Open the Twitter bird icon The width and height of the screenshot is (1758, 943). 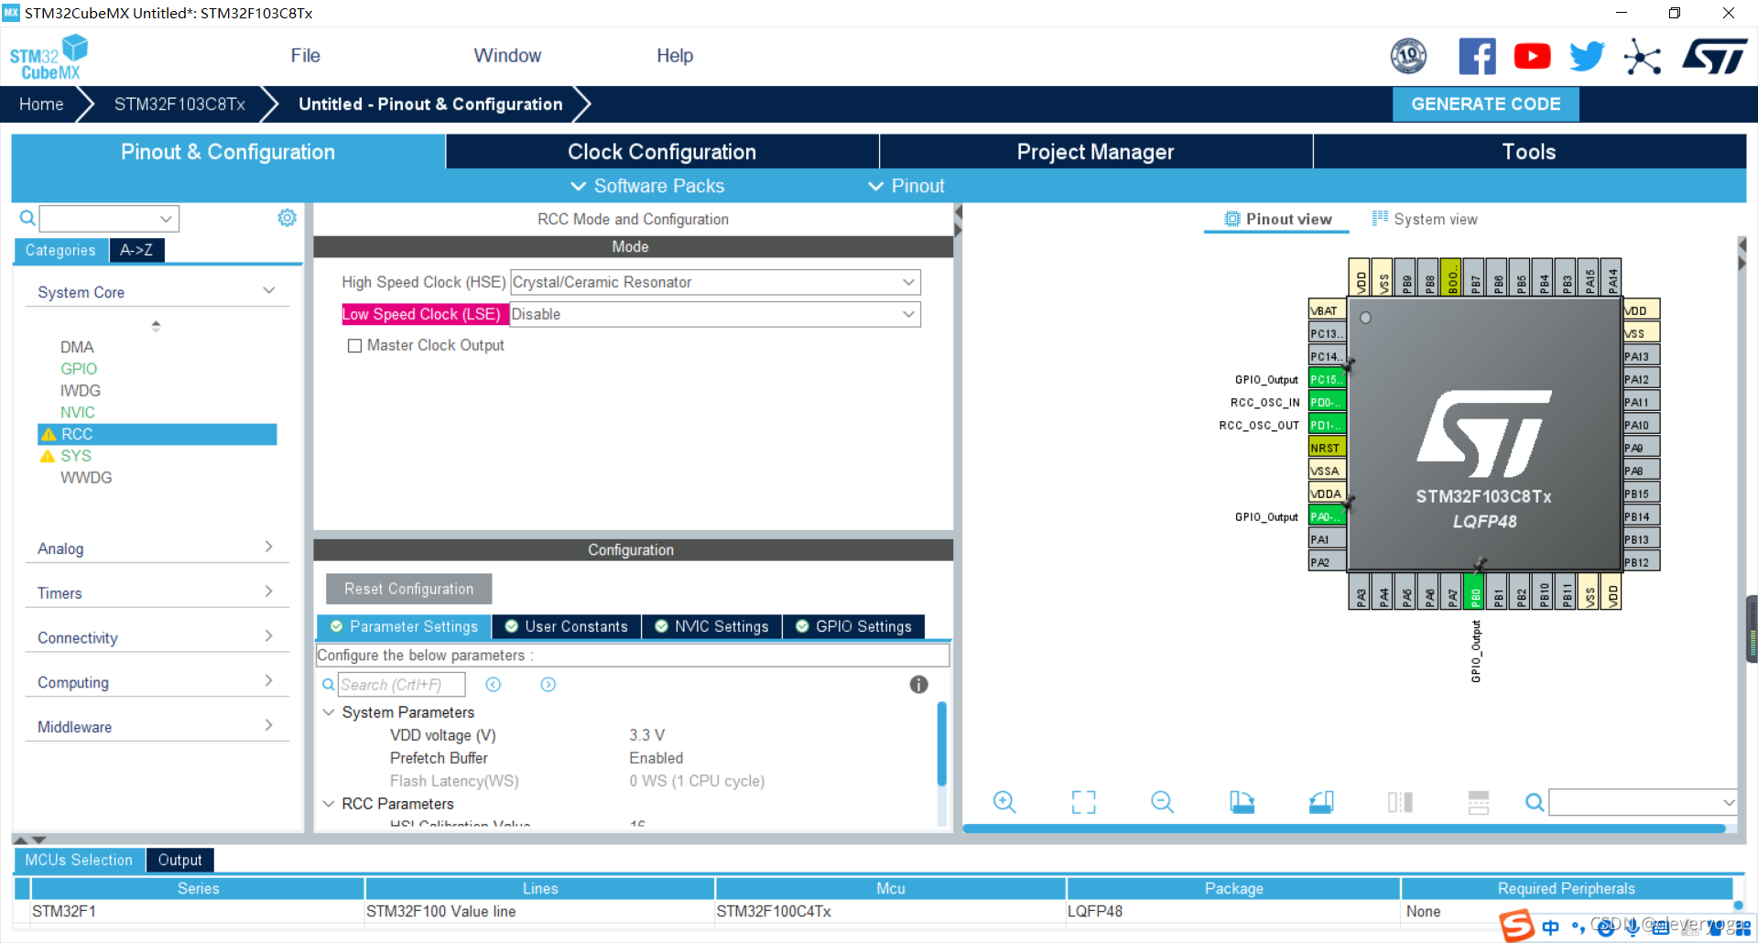click(1587, 57)
